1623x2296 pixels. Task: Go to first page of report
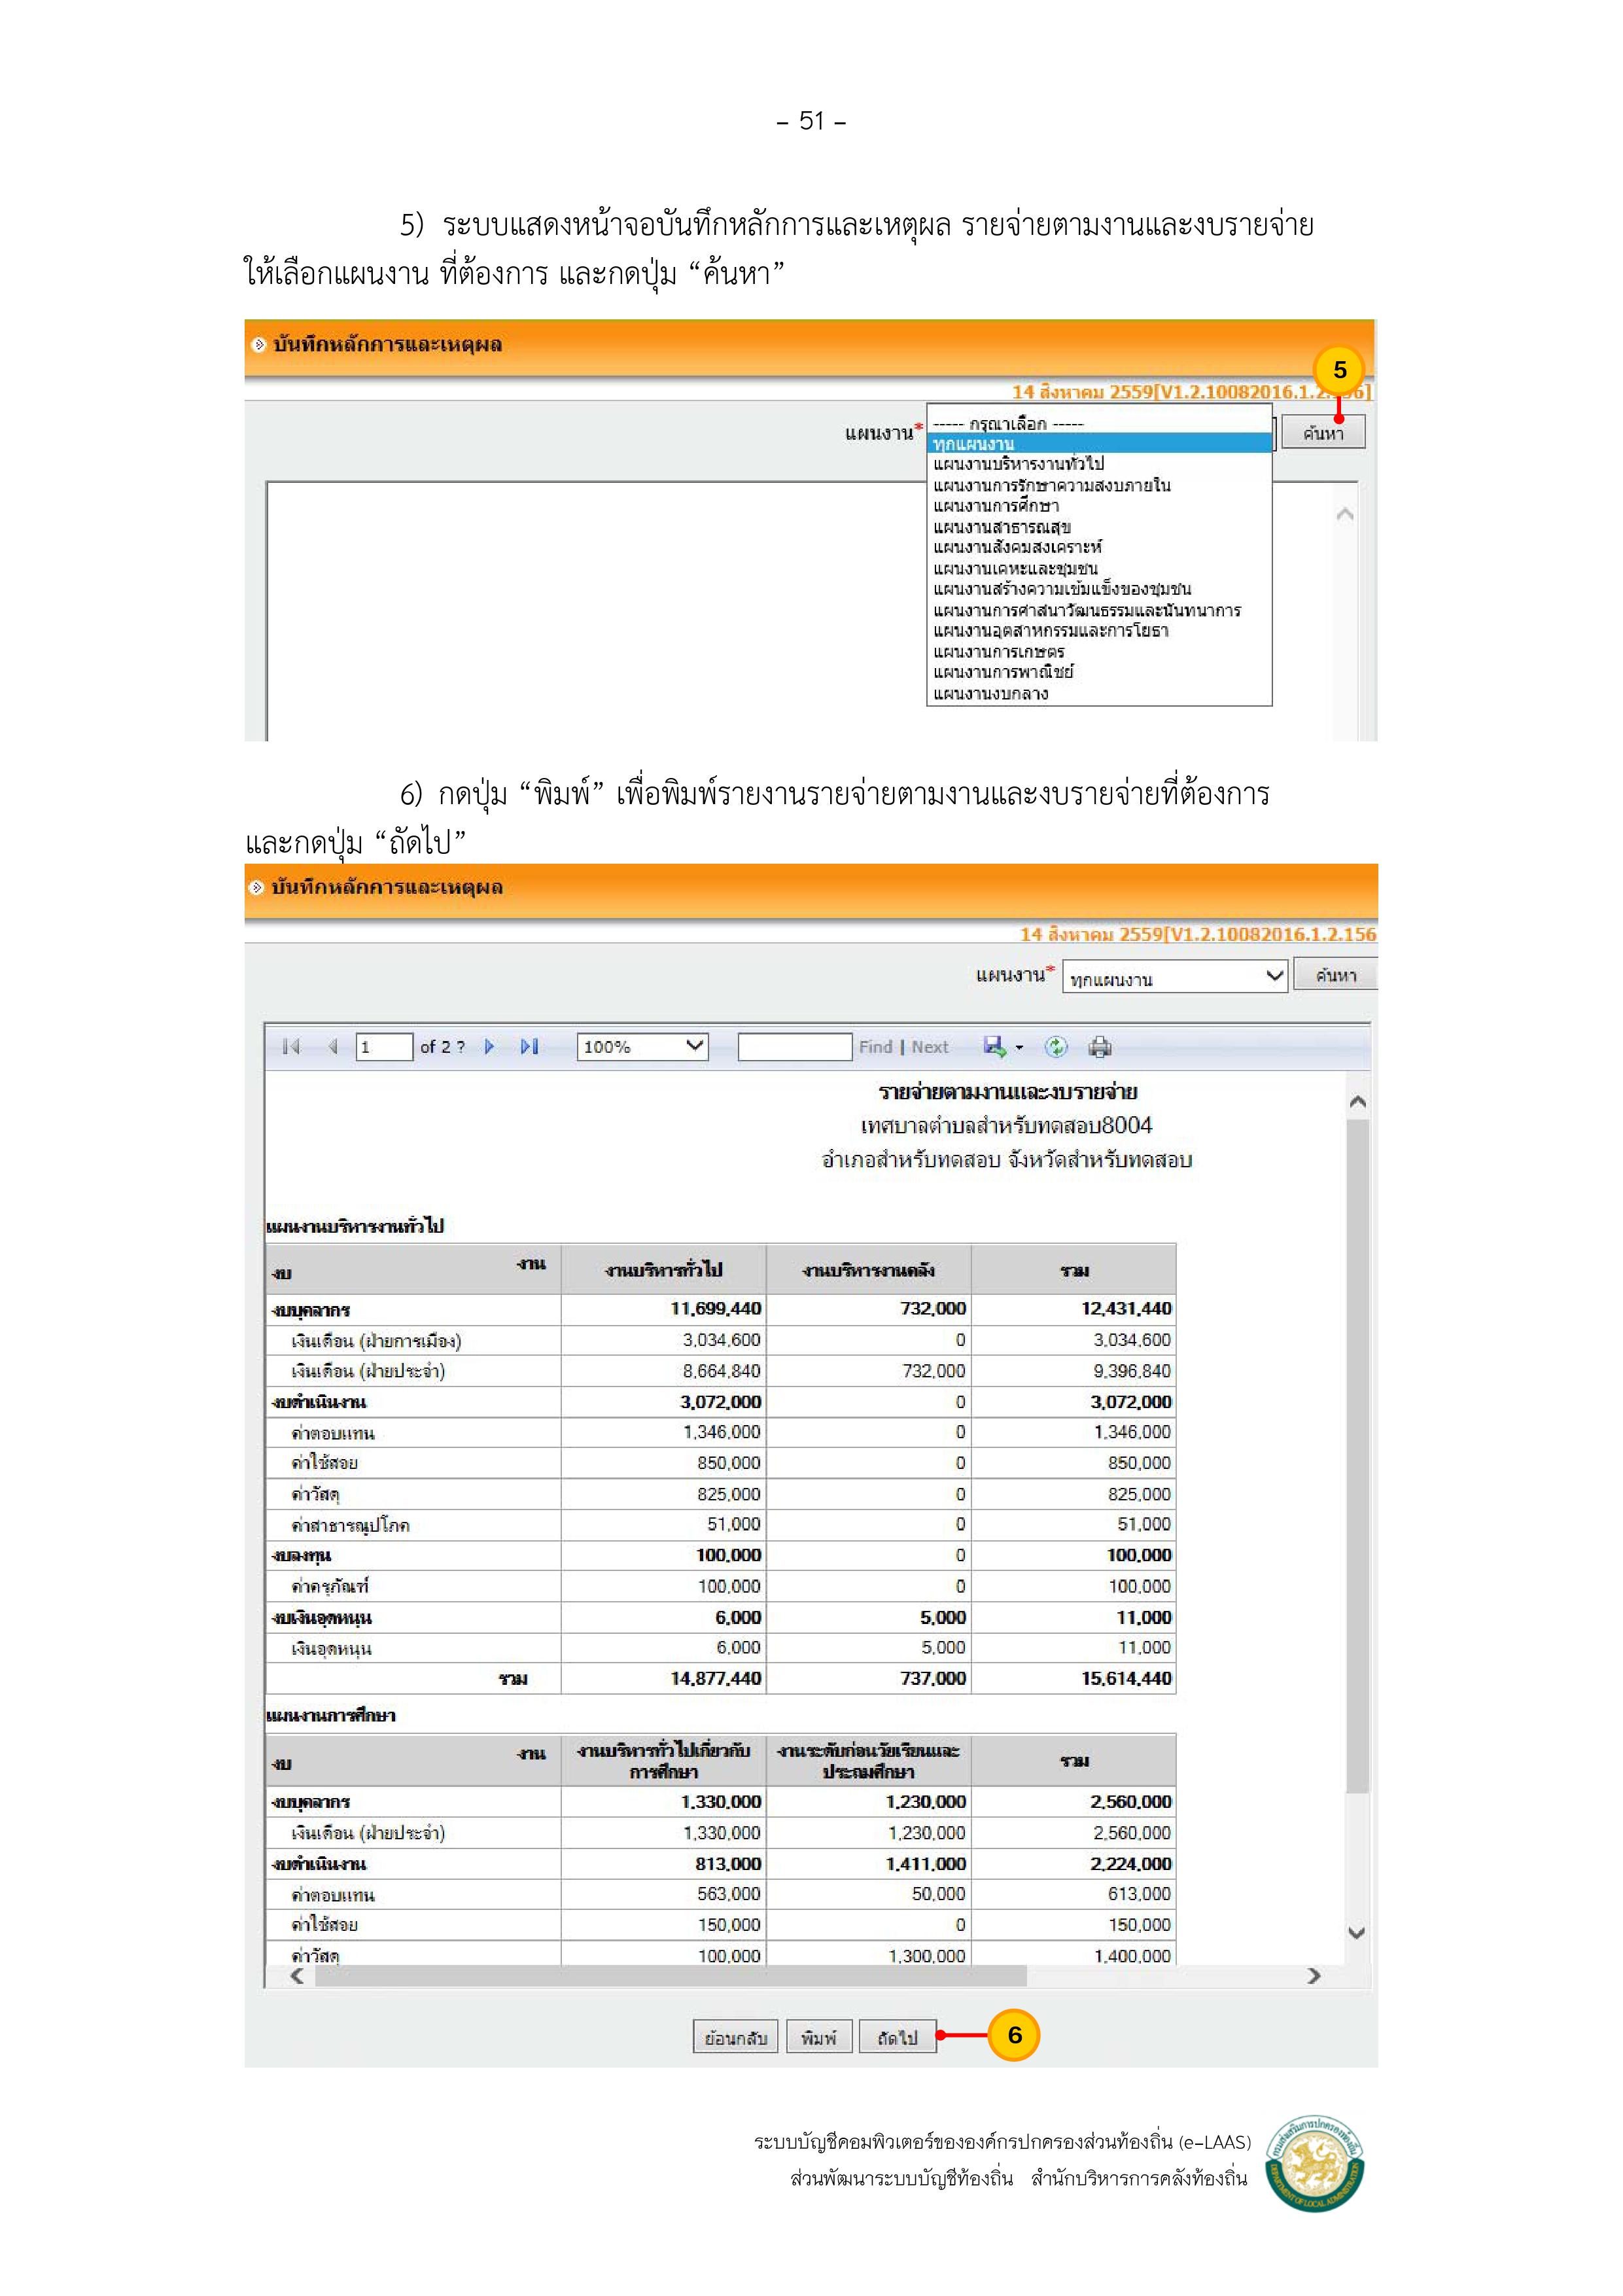[x=291, y=1046]
